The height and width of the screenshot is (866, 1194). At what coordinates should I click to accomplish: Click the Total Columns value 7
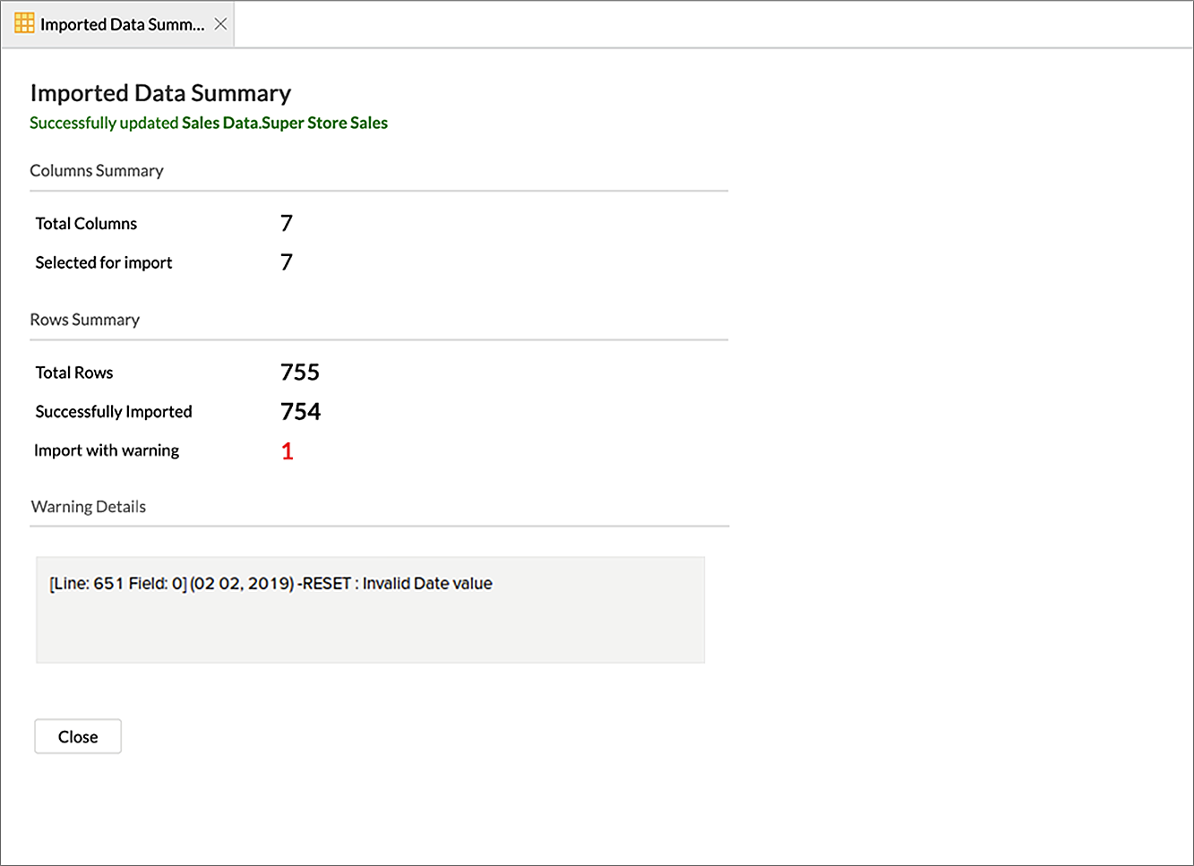[287, 223]
